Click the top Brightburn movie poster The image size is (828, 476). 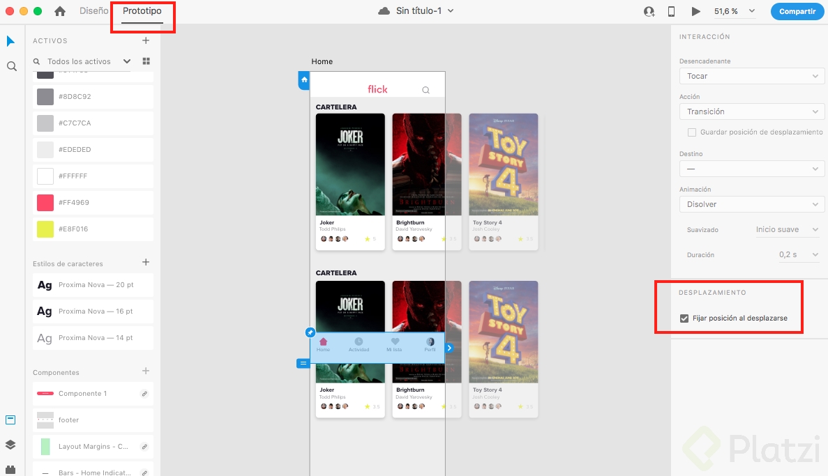[x=427, y=164]
